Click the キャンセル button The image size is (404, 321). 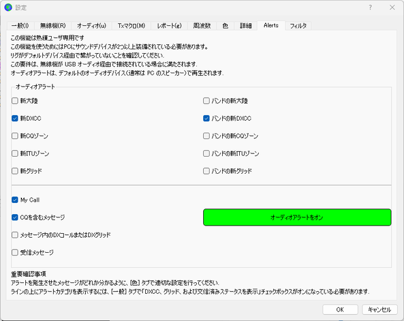pyautogui.click(x=379, y=310)
